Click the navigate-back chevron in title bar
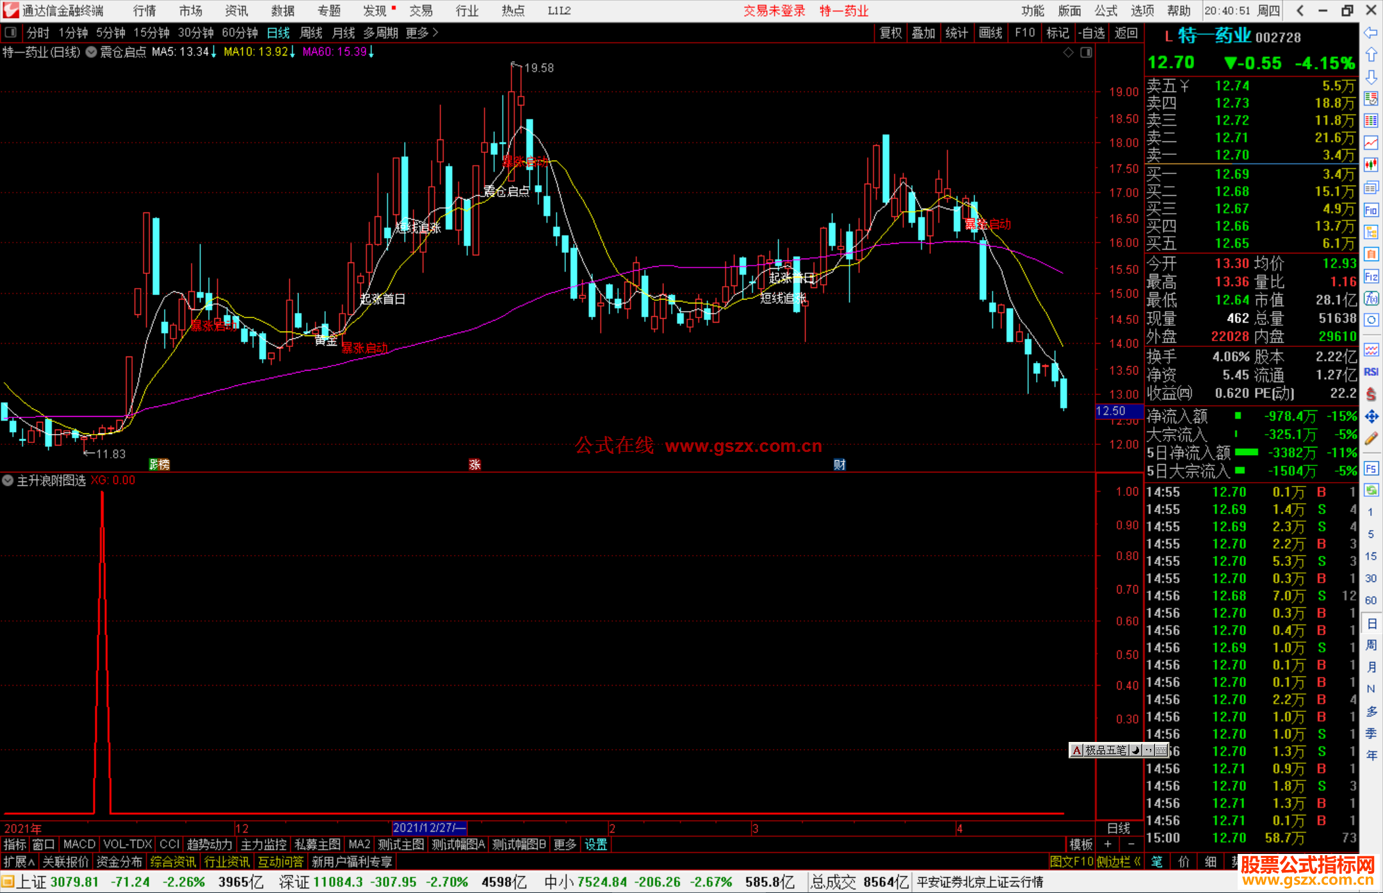The height and width of the screenshot is (893, 1383). [1300, 10]
